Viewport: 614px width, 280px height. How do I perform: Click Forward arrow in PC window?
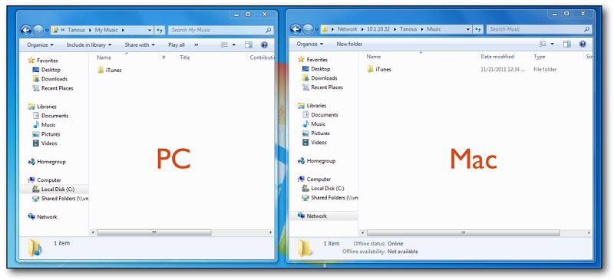point(38,30)
